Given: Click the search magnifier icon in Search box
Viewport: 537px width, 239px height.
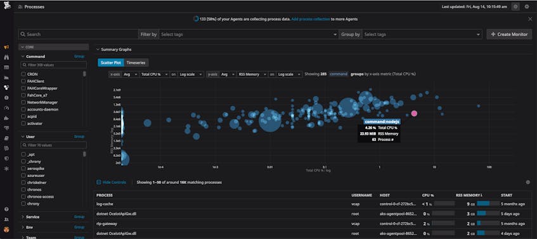Looking at the screenshot, I should pyautogui.click(x=23, y=34).
